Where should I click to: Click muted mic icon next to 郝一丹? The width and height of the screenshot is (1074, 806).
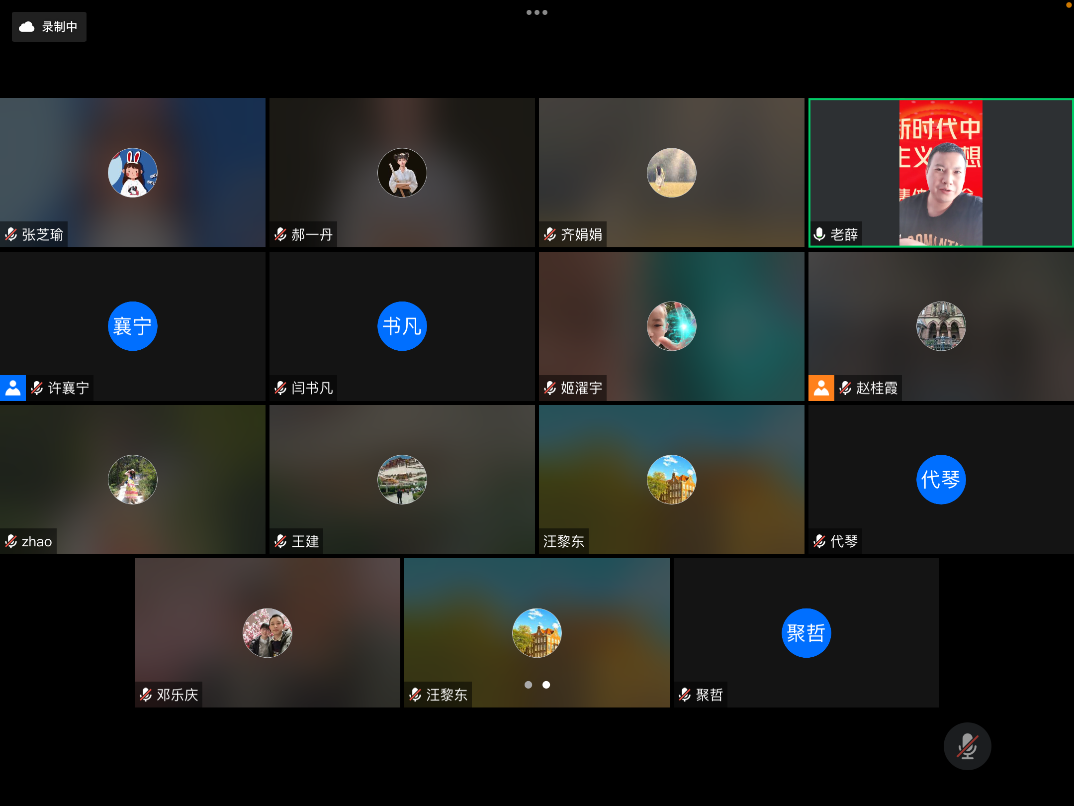coord(280,234)
